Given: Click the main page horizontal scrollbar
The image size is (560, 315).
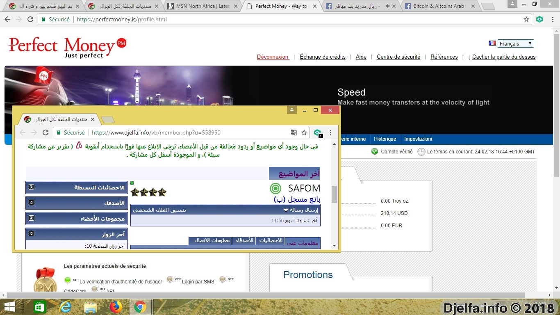Looking at the screenshot, I should (x=266, y=295).
